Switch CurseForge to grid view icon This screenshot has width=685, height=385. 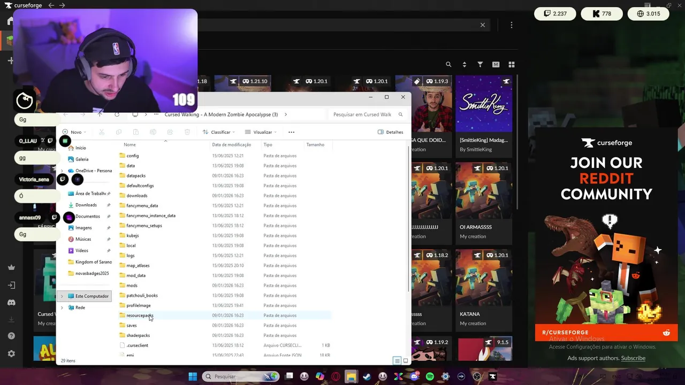[512, 64]
